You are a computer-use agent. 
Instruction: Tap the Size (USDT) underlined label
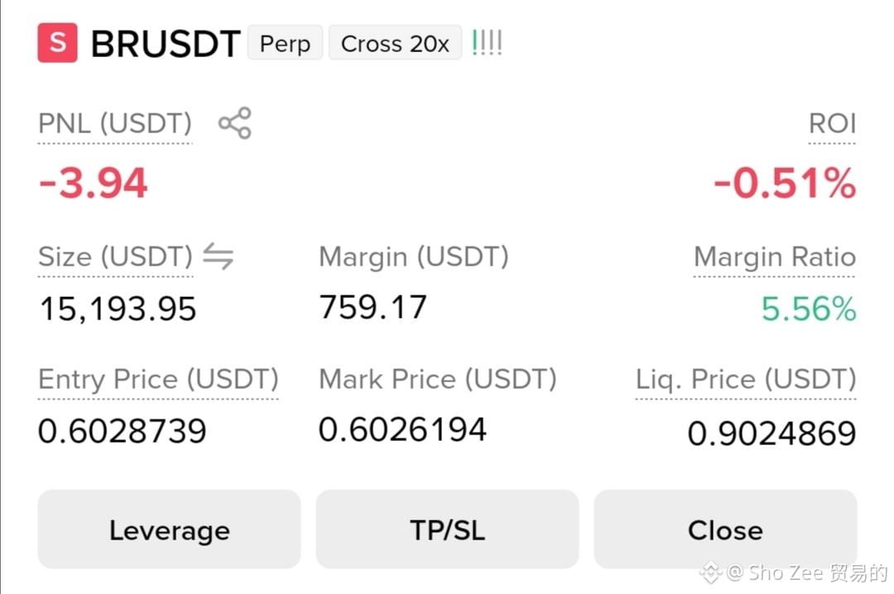pos(115,256)
